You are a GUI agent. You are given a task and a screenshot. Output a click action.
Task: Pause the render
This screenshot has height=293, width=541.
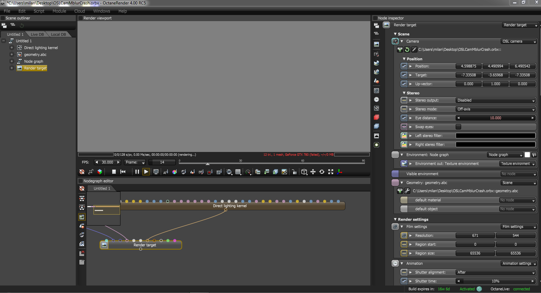click(x=137, y=172)
